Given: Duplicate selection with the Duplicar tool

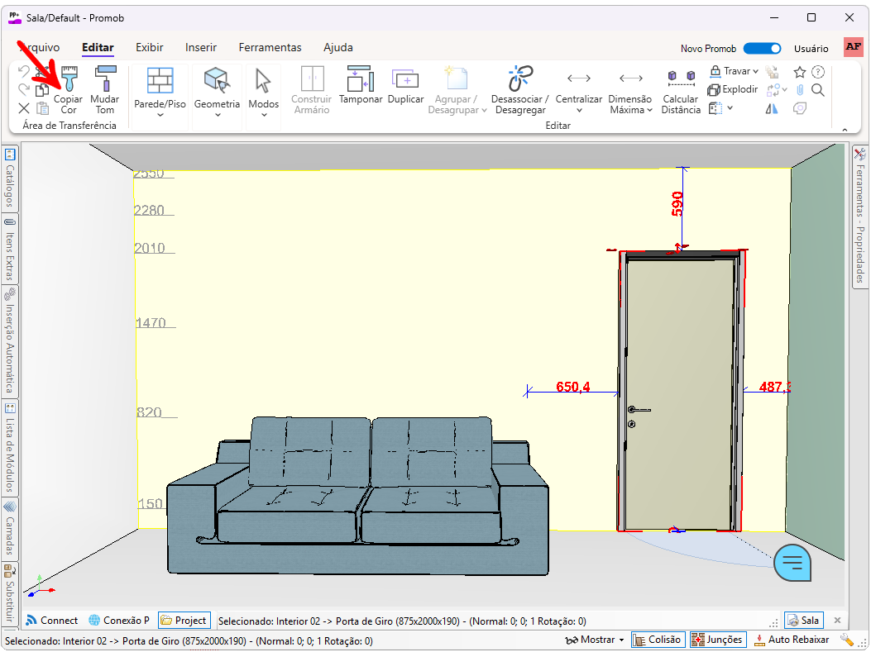Looking at the screenshot, I should 405,88.
